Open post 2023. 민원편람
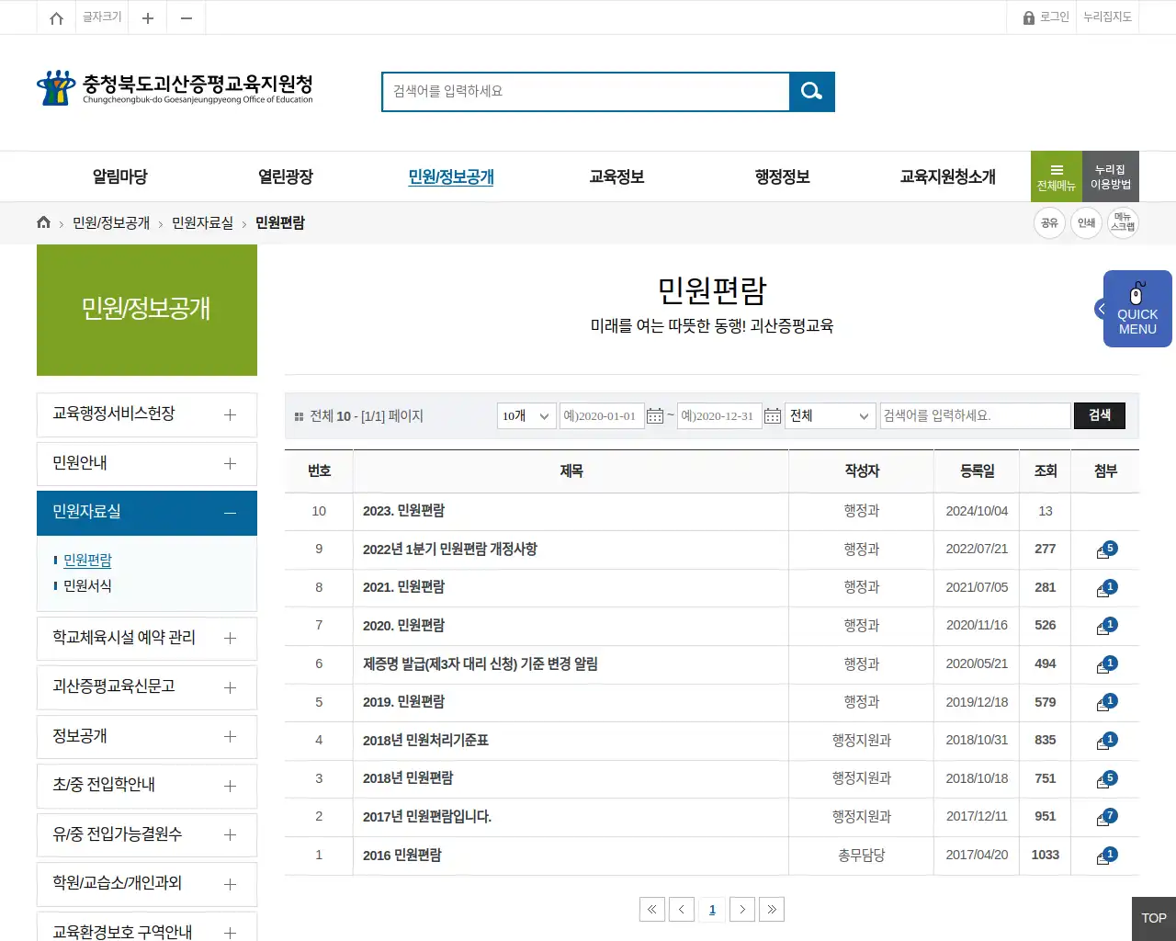This screenshot has height=941, width=1176. pos(403,511)
